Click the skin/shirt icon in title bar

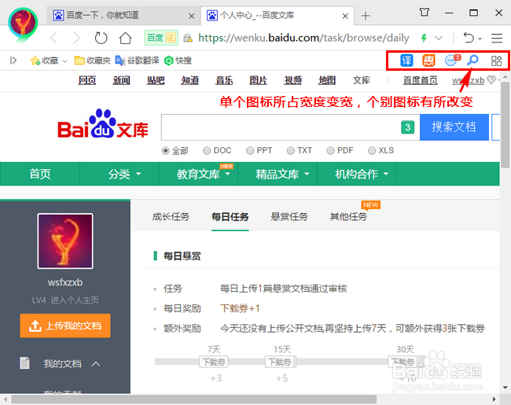(425, 13)
